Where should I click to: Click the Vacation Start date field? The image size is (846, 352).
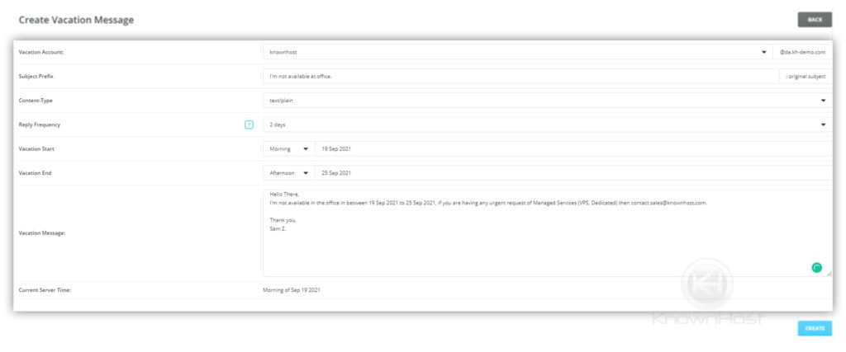pyautogui.click(x=573, y=149)
